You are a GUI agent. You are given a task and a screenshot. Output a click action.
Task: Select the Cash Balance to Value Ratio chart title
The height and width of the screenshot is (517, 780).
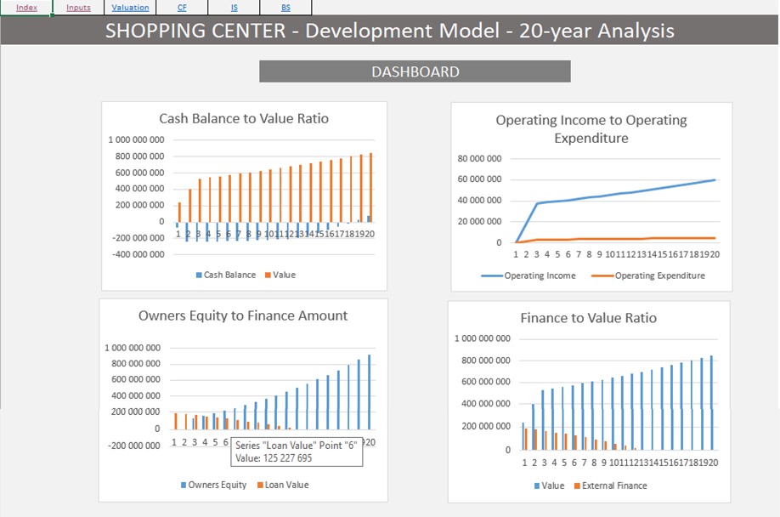point(243,119)
